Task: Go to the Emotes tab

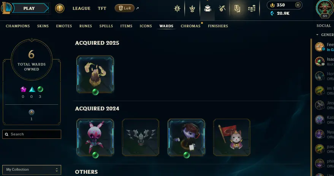Action: point(64,26)
